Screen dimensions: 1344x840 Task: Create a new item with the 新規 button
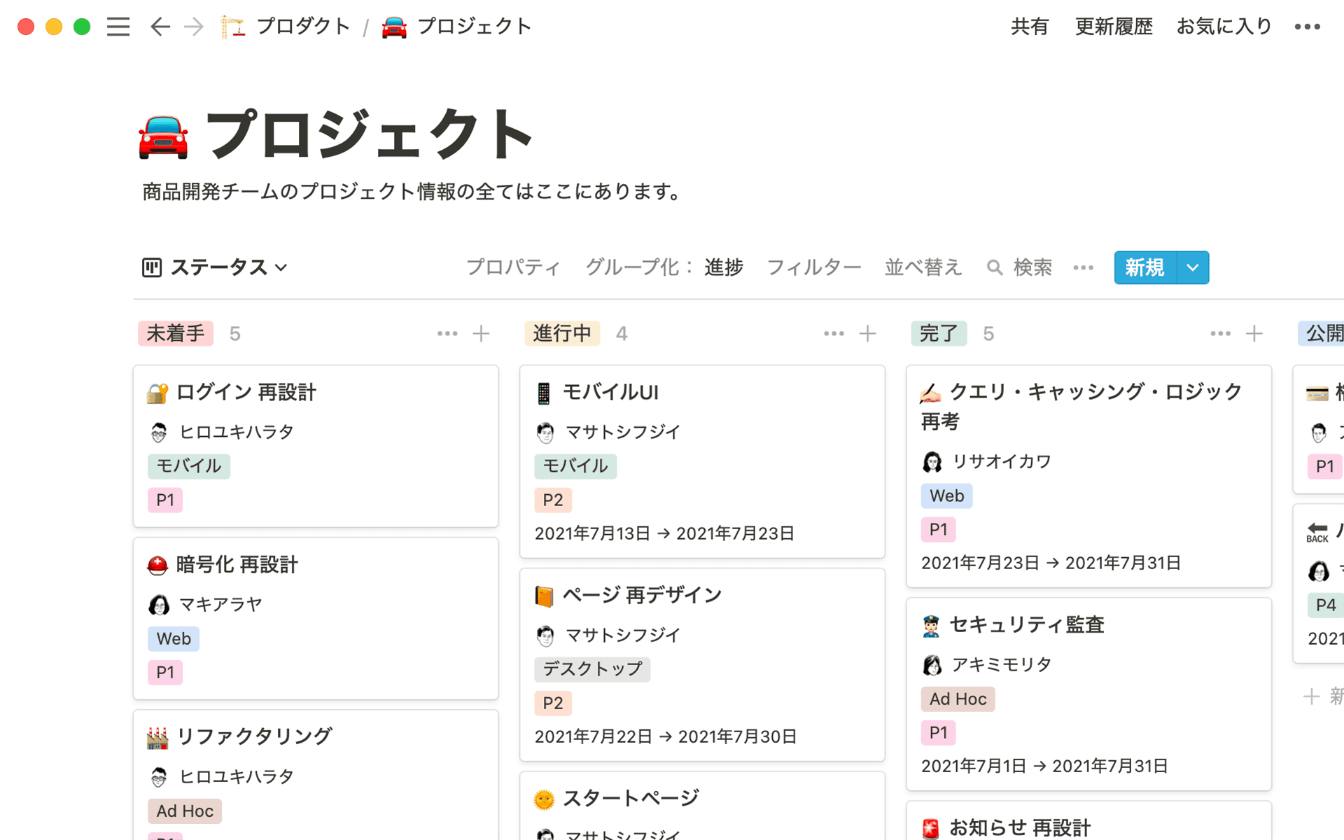tap(1144, 267)
